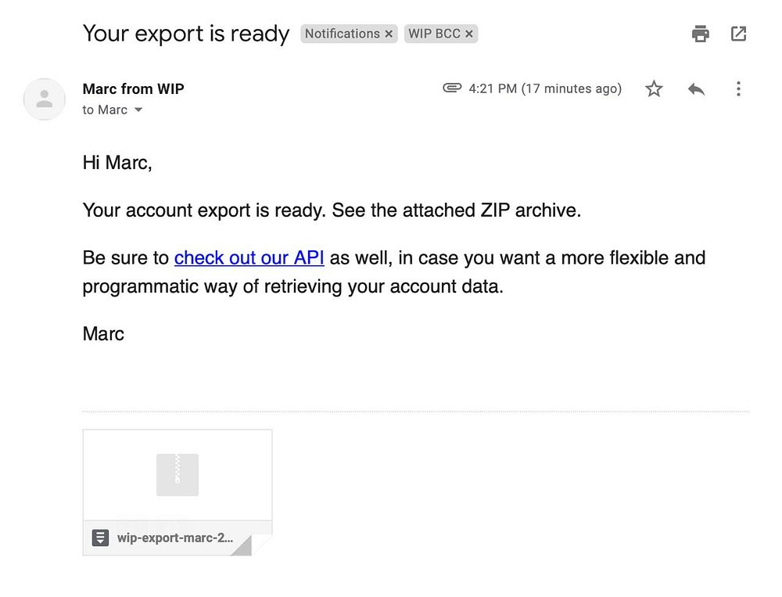Click the 4:21 PM timestamp
Screen dimensions: 782x597
(545, 89)
